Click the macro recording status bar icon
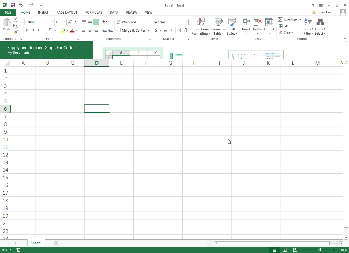This screenshot has height=253, width=349. point(18,250)
